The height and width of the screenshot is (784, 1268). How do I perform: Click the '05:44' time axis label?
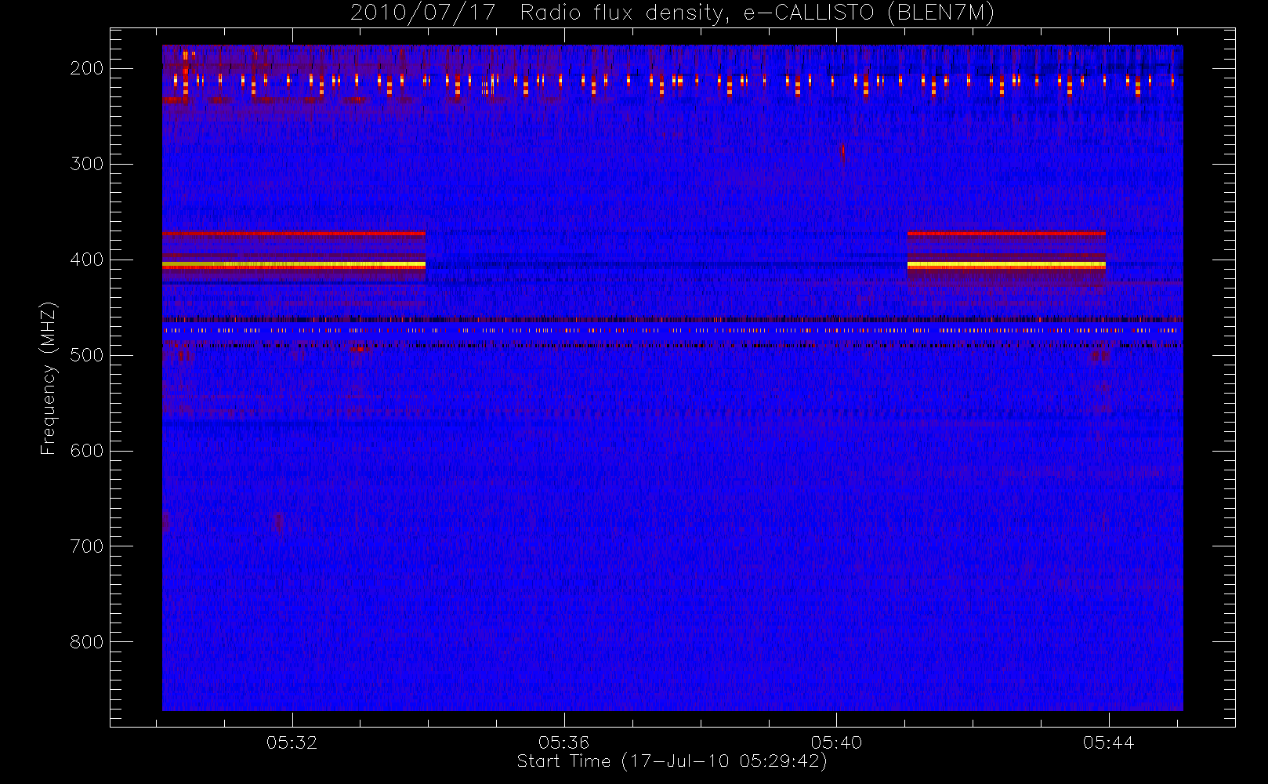[1108, 742]
